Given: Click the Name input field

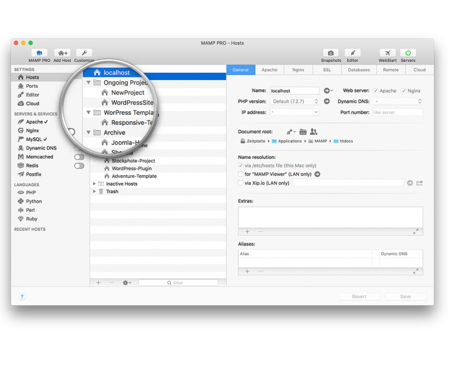Looking at the screenshot, I should coord(295,90).
